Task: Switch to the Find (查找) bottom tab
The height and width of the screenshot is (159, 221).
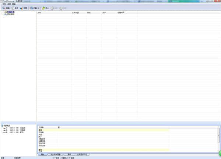Action: tap(69, 155)
